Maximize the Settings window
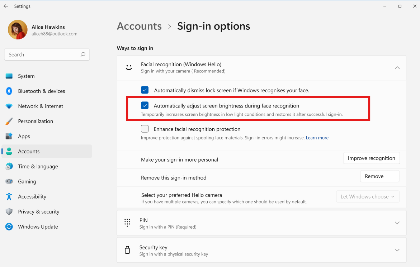420x267 pixels. point(400,6)
